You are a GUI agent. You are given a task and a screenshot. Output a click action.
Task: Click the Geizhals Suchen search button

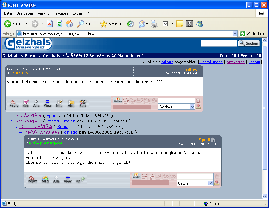click(249, 43)
